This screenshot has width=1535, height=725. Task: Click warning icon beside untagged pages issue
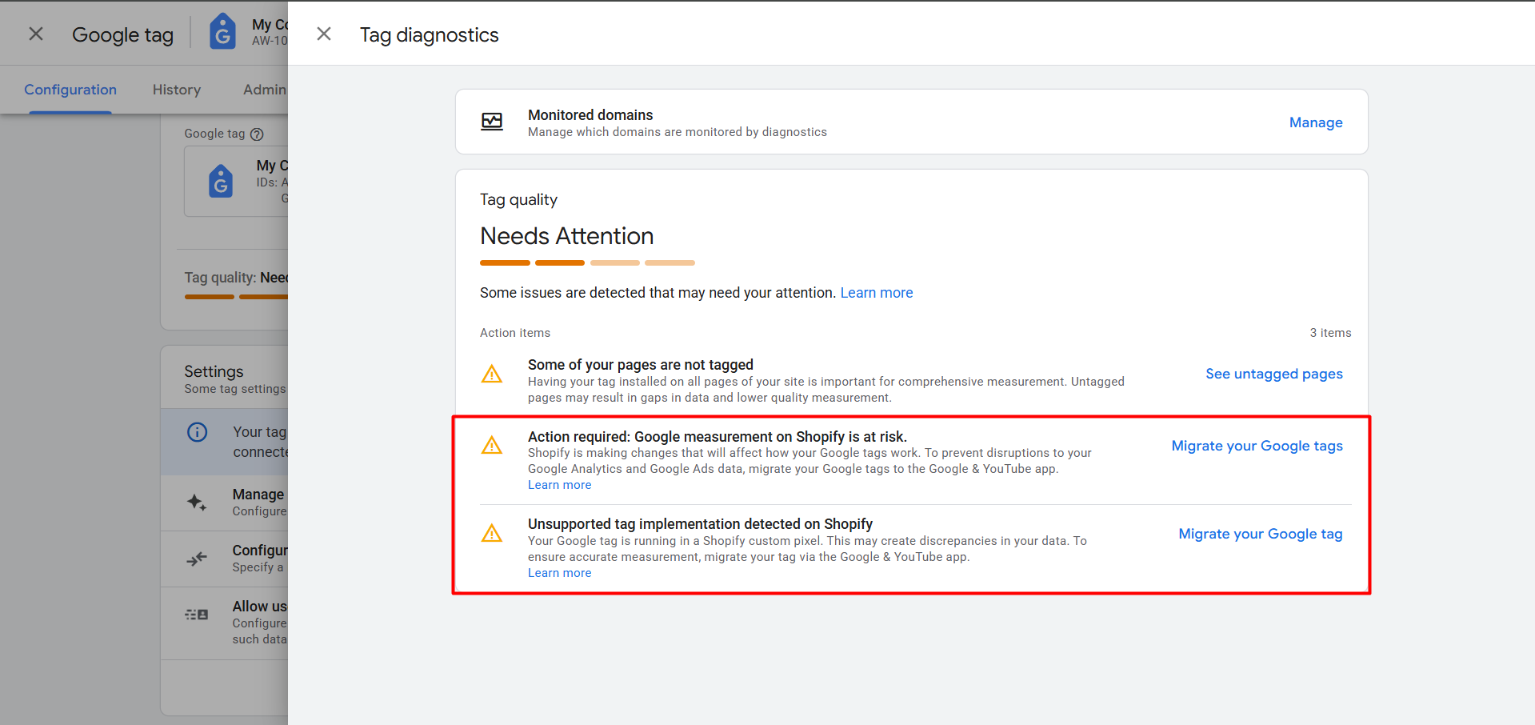[x=492, y=374]
